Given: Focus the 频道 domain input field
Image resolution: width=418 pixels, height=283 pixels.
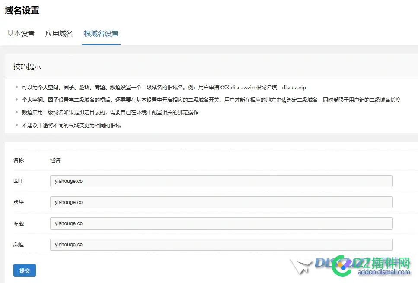Looking at the screenshot, I should 221,244.
